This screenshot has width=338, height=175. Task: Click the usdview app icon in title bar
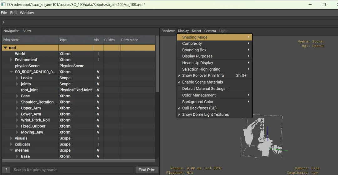(3, 4)
